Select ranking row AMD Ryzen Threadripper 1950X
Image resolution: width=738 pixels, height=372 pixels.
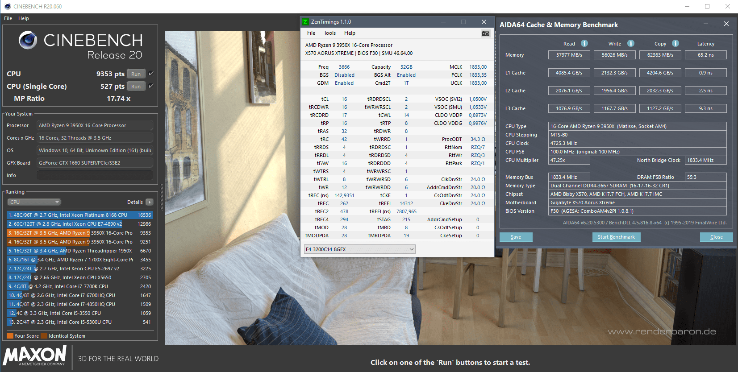(x=79, y=251)
